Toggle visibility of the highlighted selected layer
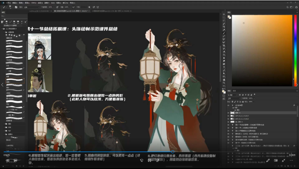This screenshot has height=169, width=299. tap(228, 113)
